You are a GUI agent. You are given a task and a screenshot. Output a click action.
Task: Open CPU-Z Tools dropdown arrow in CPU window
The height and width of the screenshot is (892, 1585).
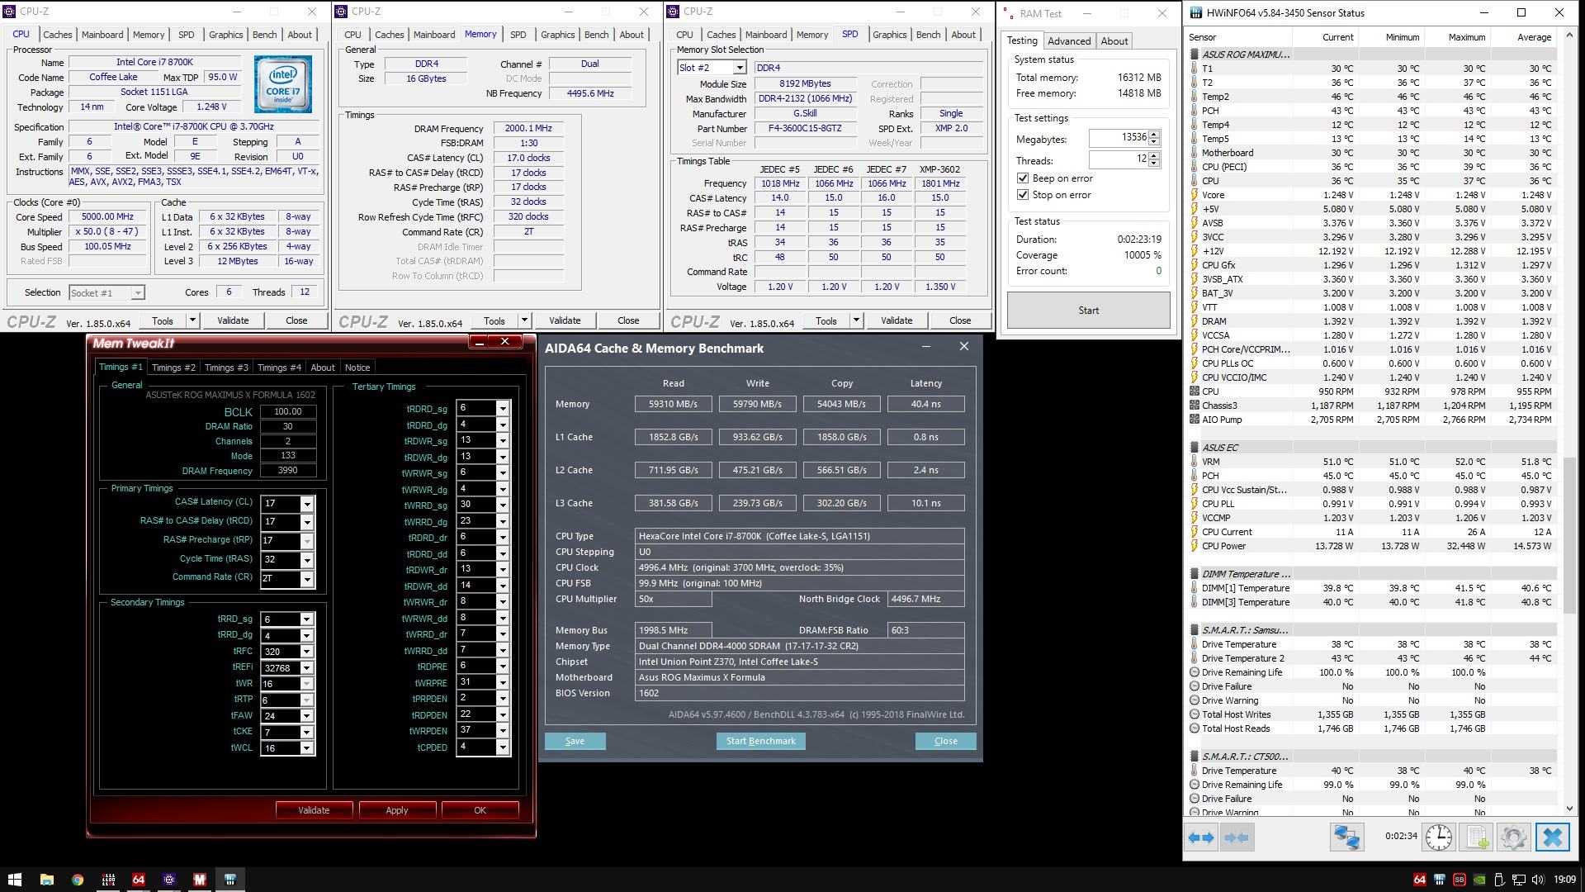192,320
